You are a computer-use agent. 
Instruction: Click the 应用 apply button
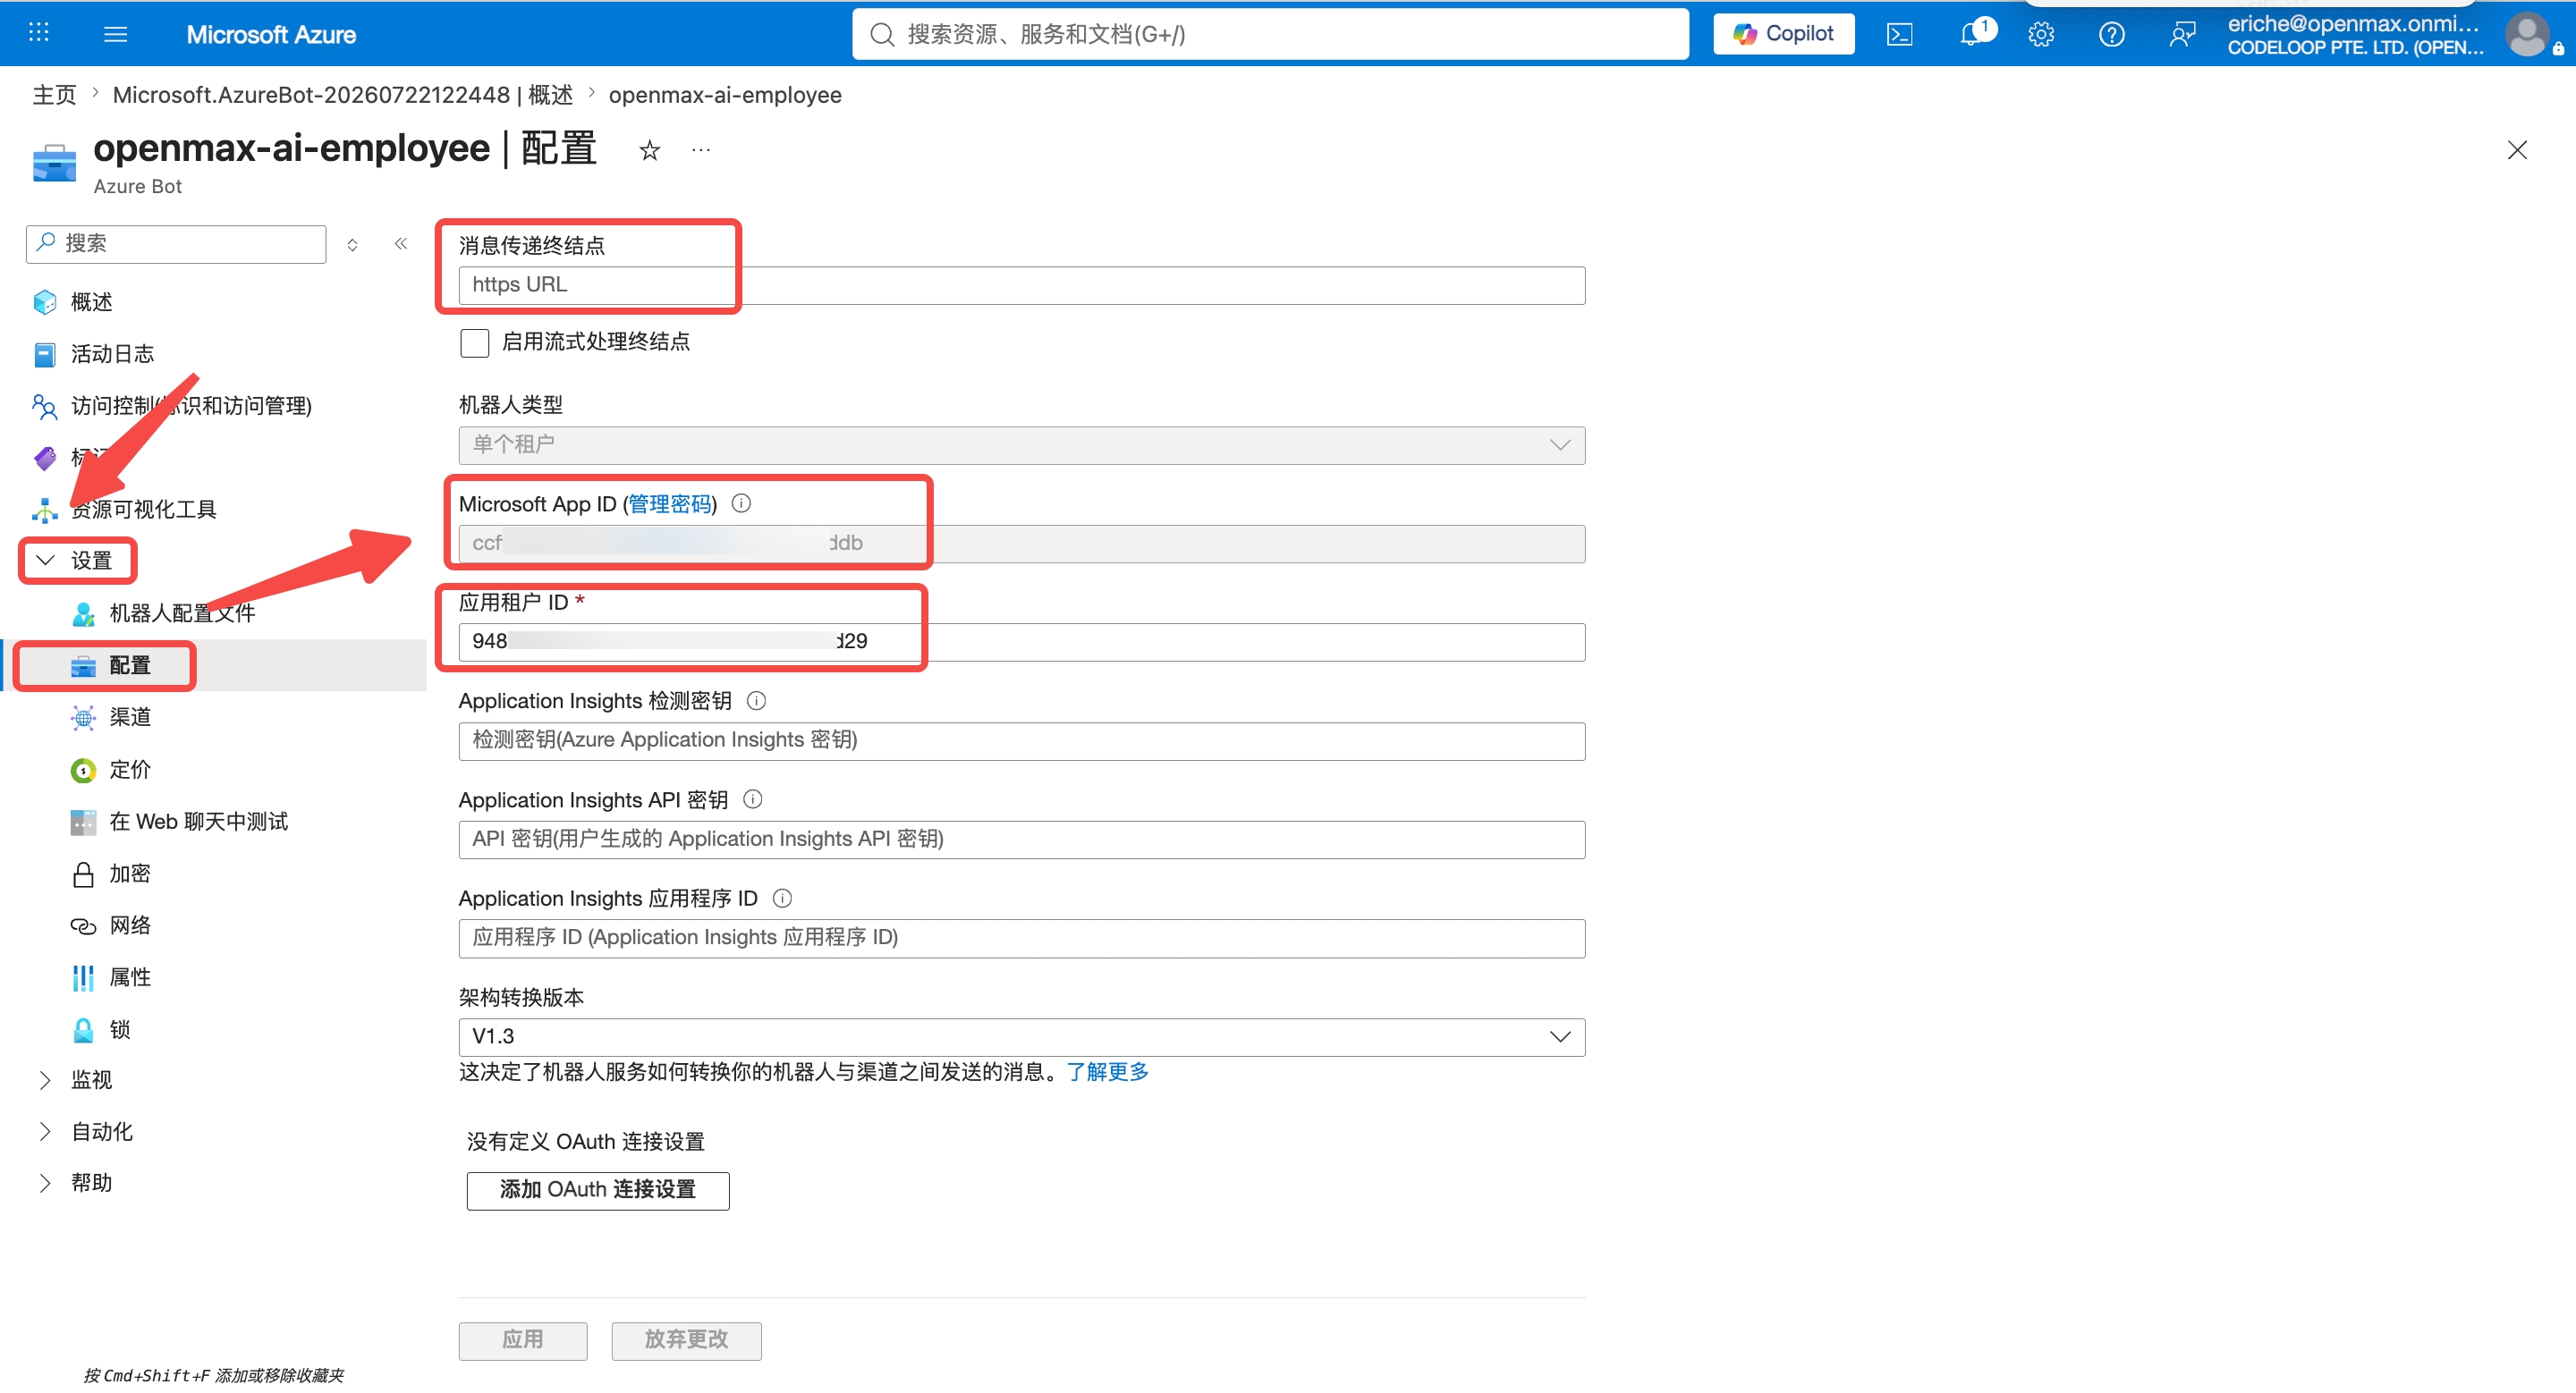coord(523,1340)
